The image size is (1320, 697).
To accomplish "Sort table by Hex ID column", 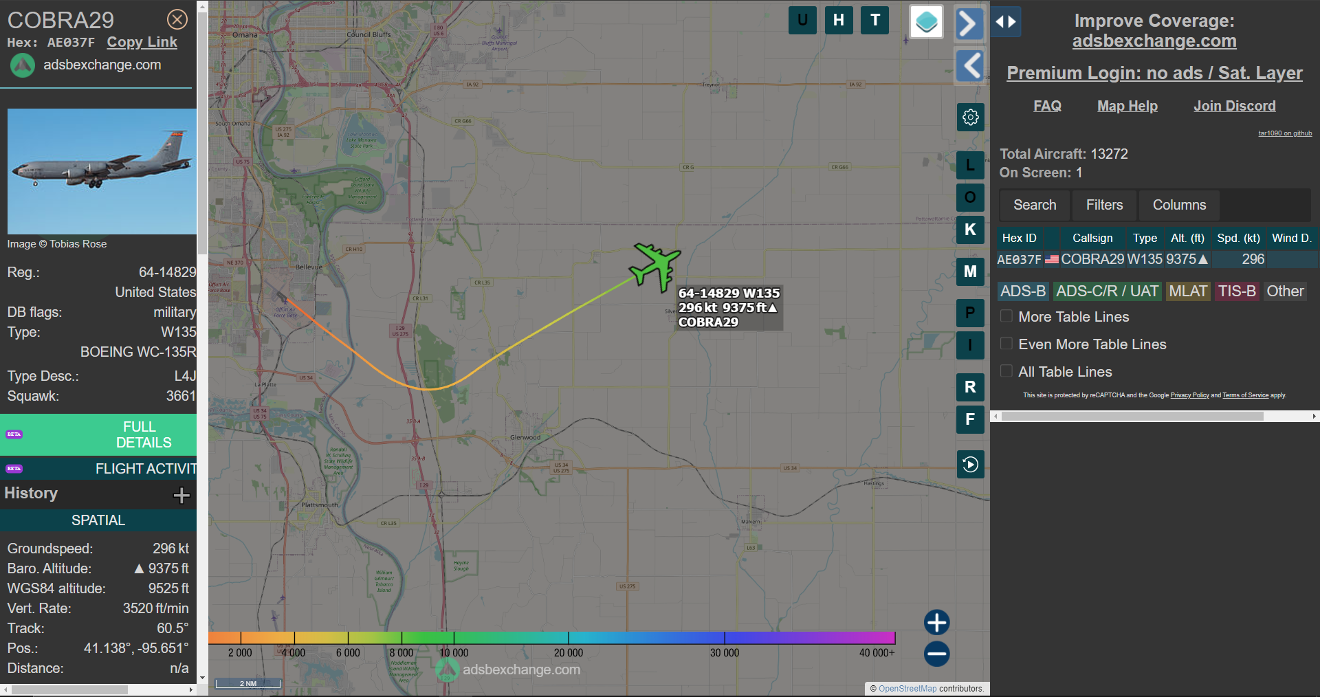I will [1020, 238].
